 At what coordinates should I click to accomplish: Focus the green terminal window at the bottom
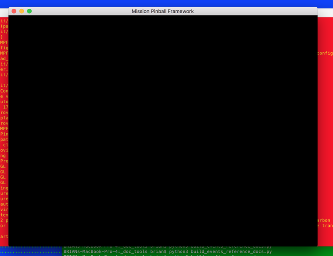tap(187, 252)
